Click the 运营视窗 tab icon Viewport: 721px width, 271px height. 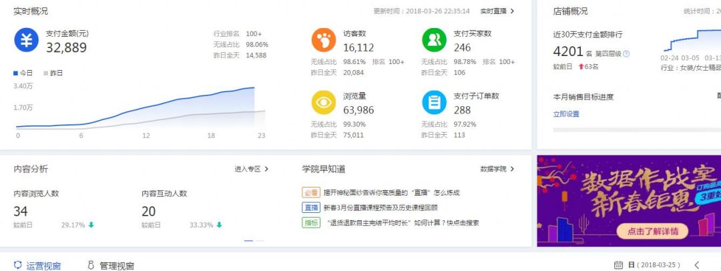coord(18,266)
